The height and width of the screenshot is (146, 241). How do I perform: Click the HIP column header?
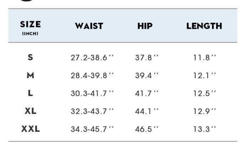pos(145,26)
